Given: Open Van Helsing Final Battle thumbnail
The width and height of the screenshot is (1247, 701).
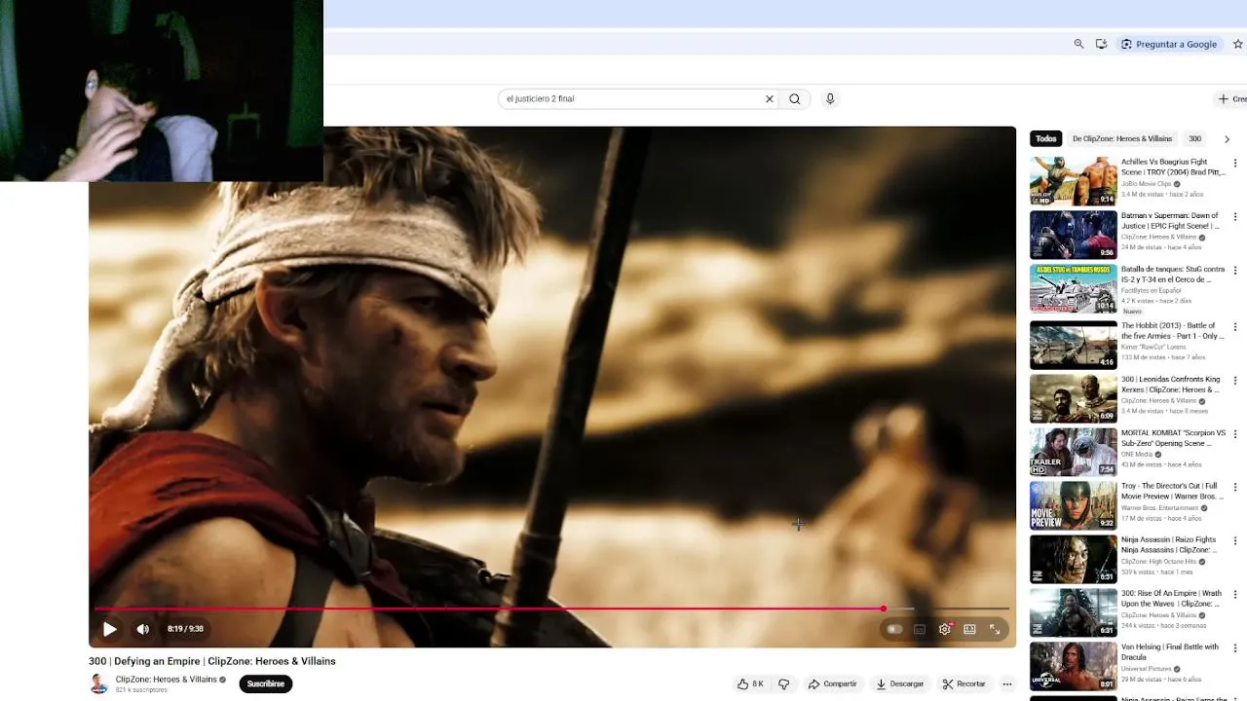Looking at the screenshot, I should (x=1074, y=666).
